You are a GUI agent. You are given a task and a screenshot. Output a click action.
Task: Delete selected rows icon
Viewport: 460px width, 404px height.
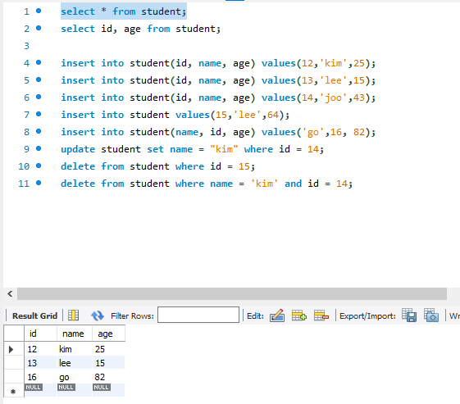click(x=321, y=315)
